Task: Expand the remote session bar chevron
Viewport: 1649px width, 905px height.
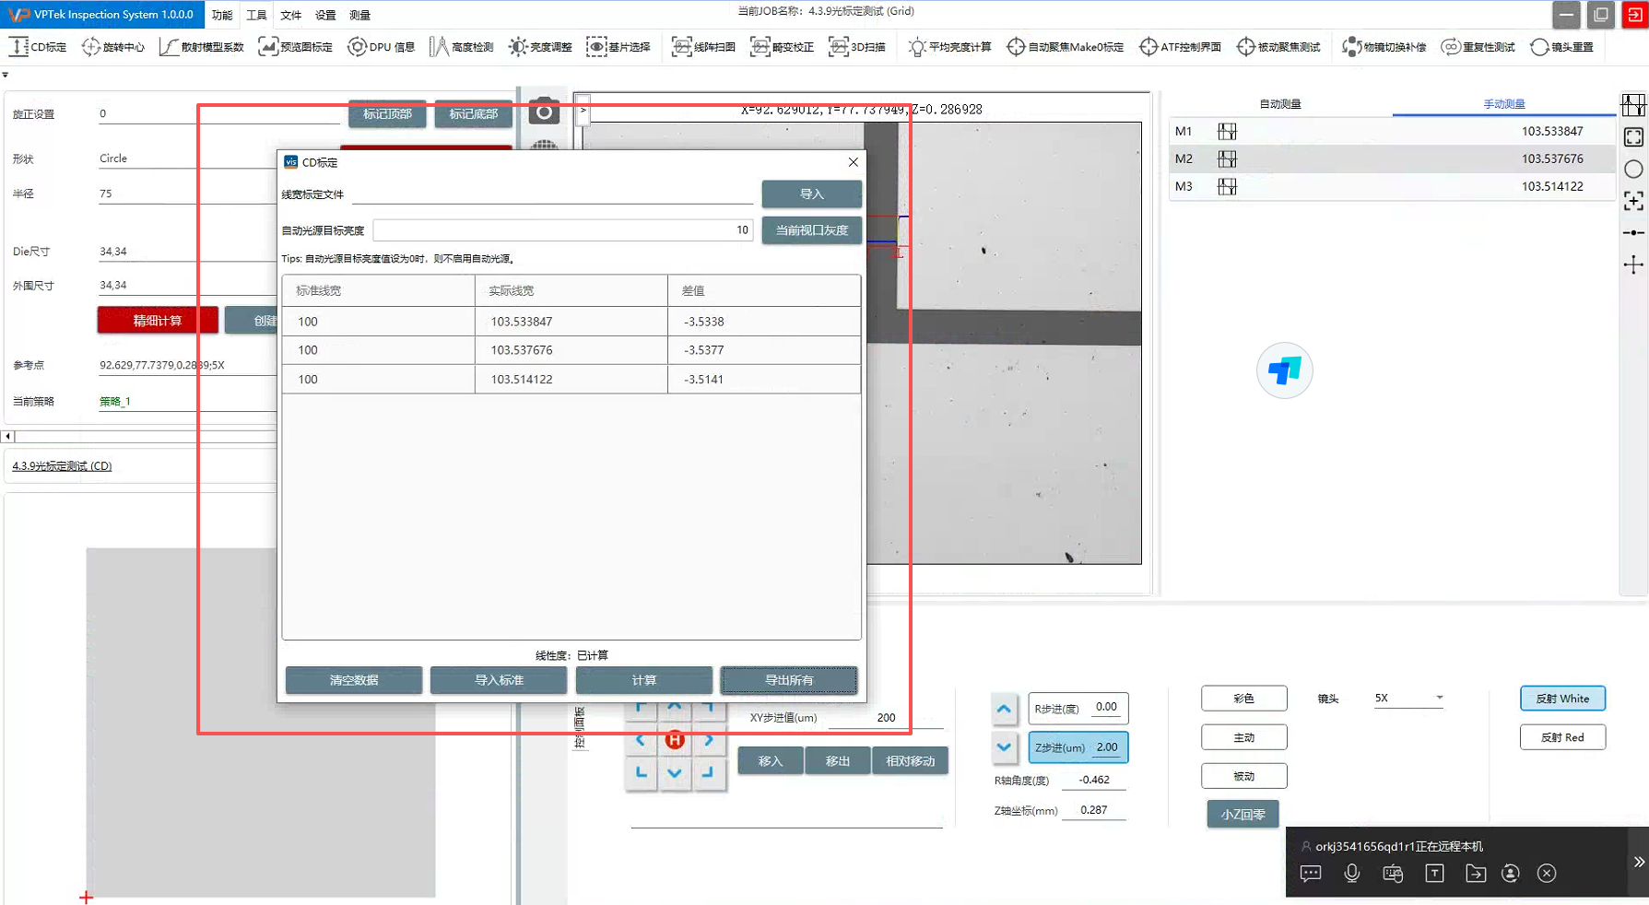Action: click(x=1638, y=863)
